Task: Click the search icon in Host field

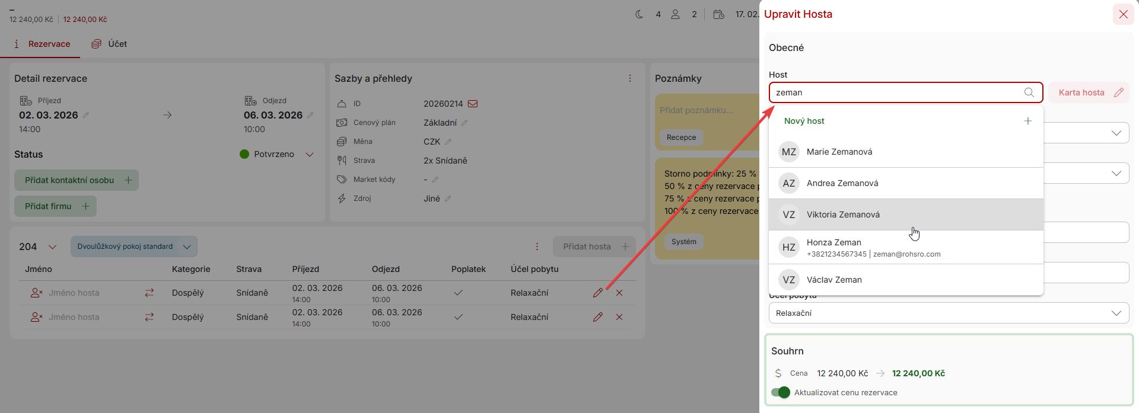Action: click(x=1029, y=92)
